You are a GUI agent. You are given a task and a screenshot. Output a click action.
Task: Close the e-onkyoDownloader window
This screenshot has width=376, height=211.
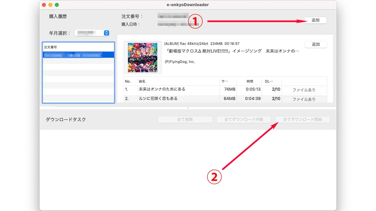pos(44,5)
